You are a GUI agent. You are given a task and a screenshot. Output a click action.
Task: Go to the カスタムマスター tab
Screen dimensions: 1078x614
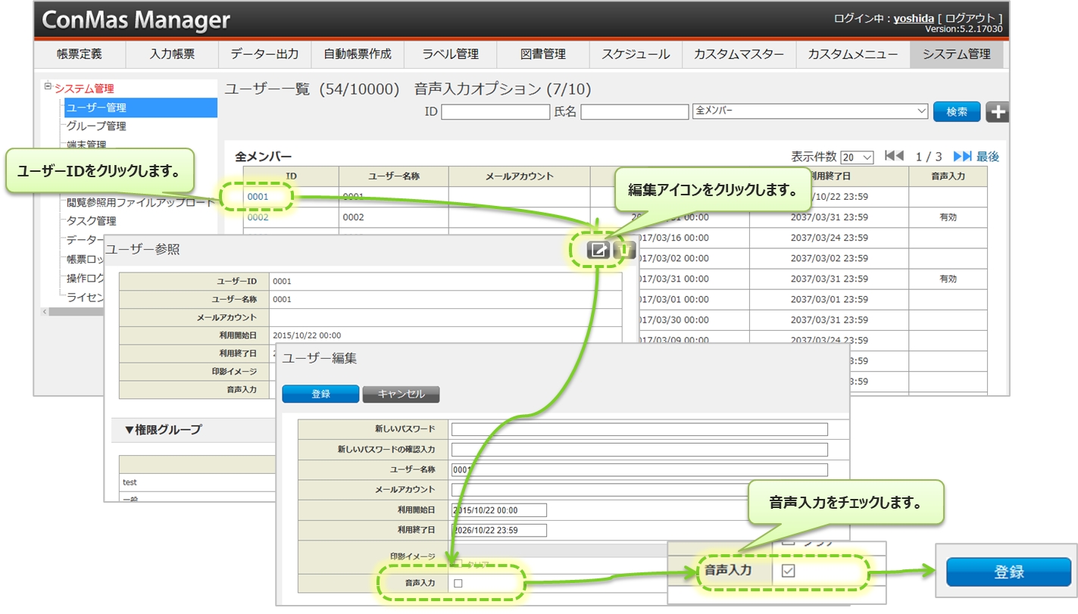point(739,55)
